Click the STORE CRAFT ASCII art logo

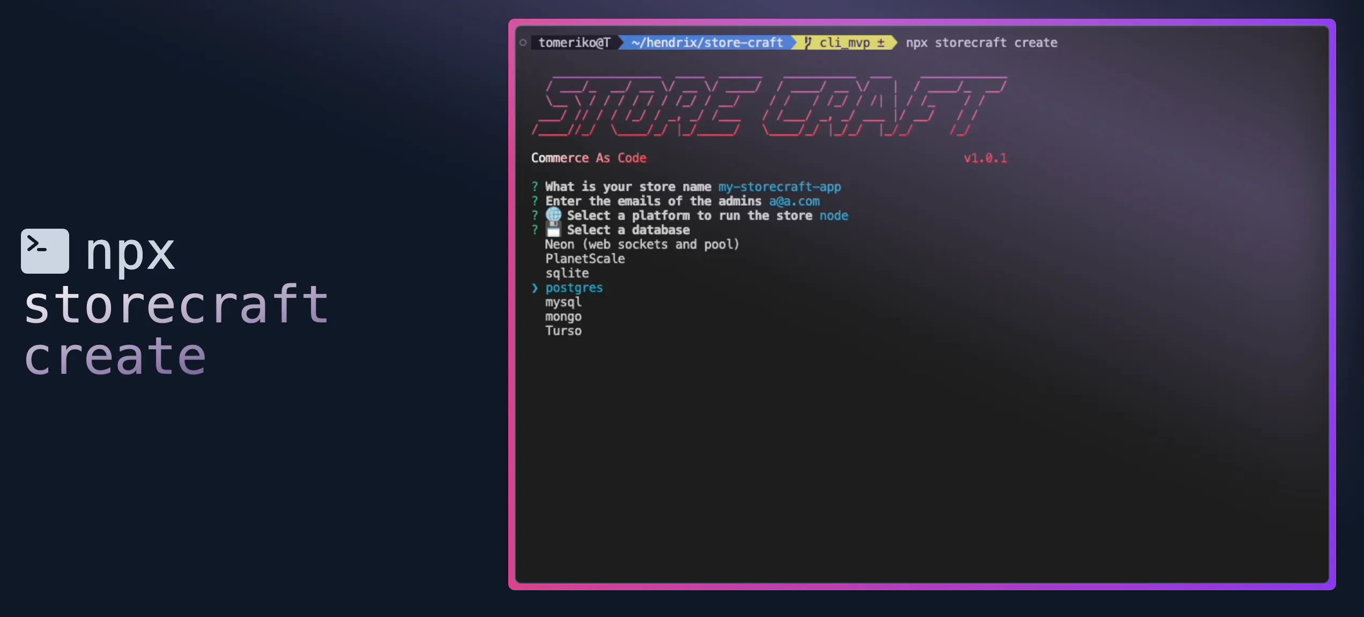(x=769, y=106)
